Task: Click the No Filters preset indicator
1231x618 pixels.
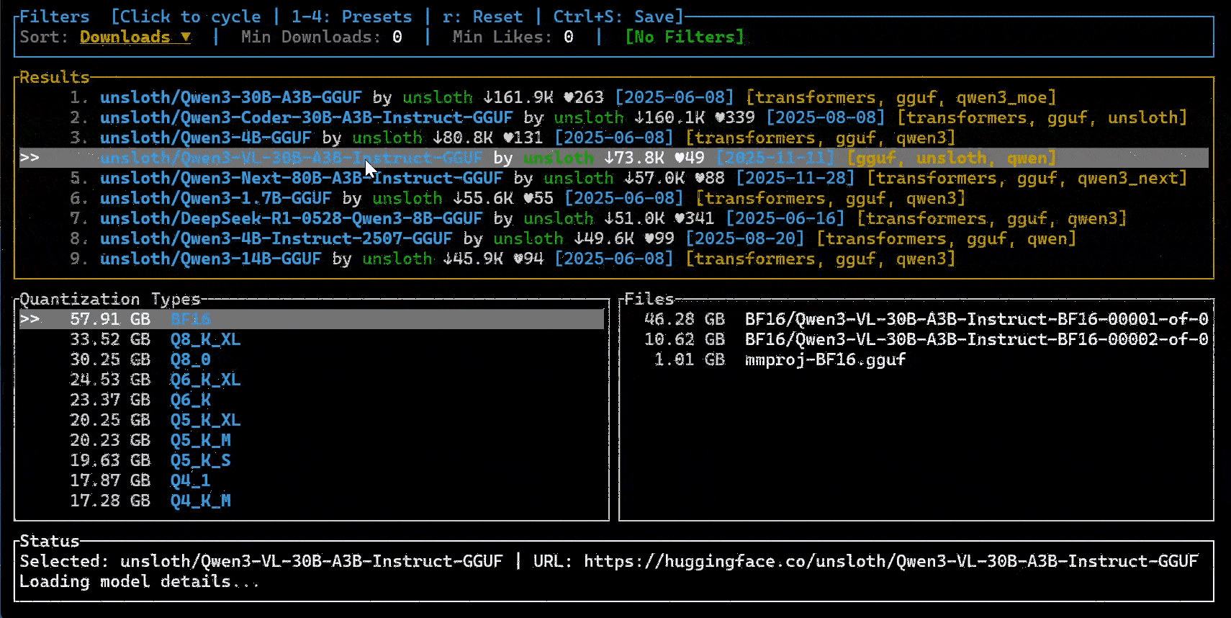Action: [x=684, y=37]
